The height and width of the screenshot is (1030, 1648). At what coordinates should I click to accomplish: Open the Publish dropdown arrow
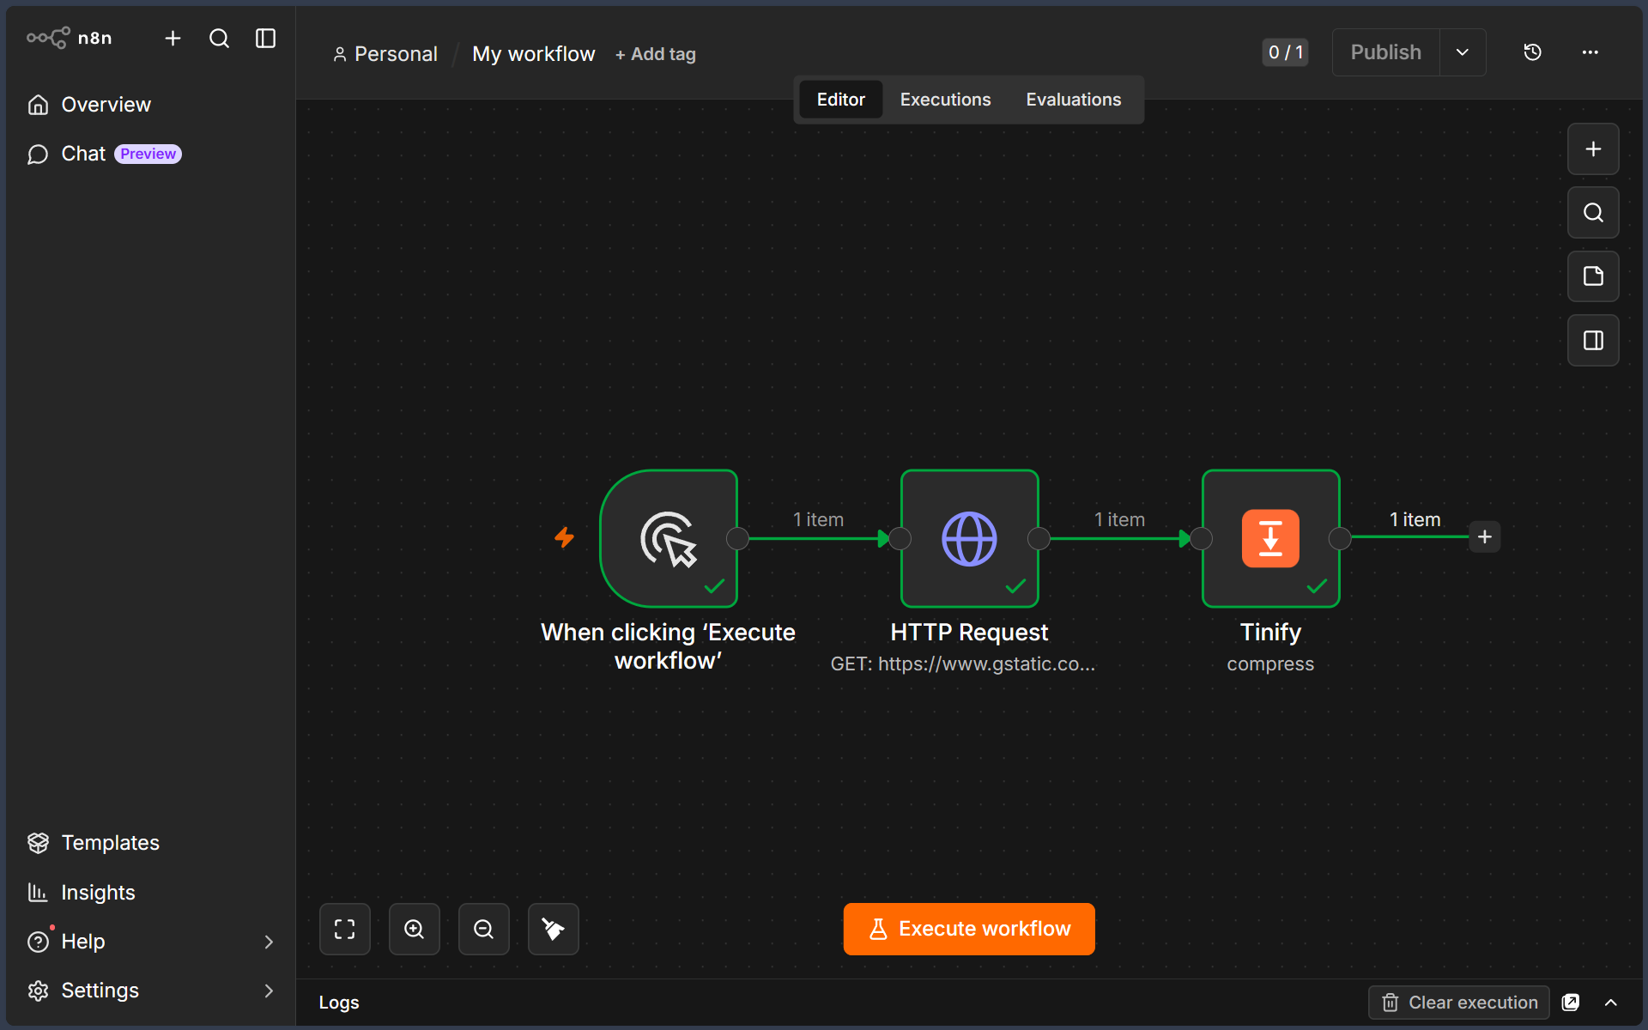[1463, 52]
